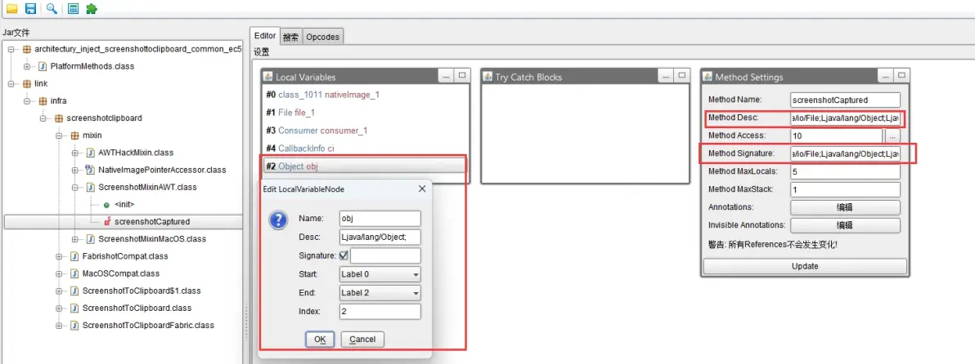Select the red lock icon of screenshotCaptured
The height and width of the screenshot is (364, 975).
(x=107, y=221)
